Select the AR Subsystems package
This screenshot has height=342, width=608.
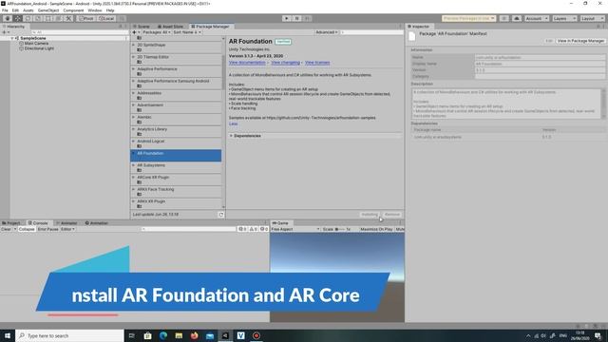click(x=176, y=167)
